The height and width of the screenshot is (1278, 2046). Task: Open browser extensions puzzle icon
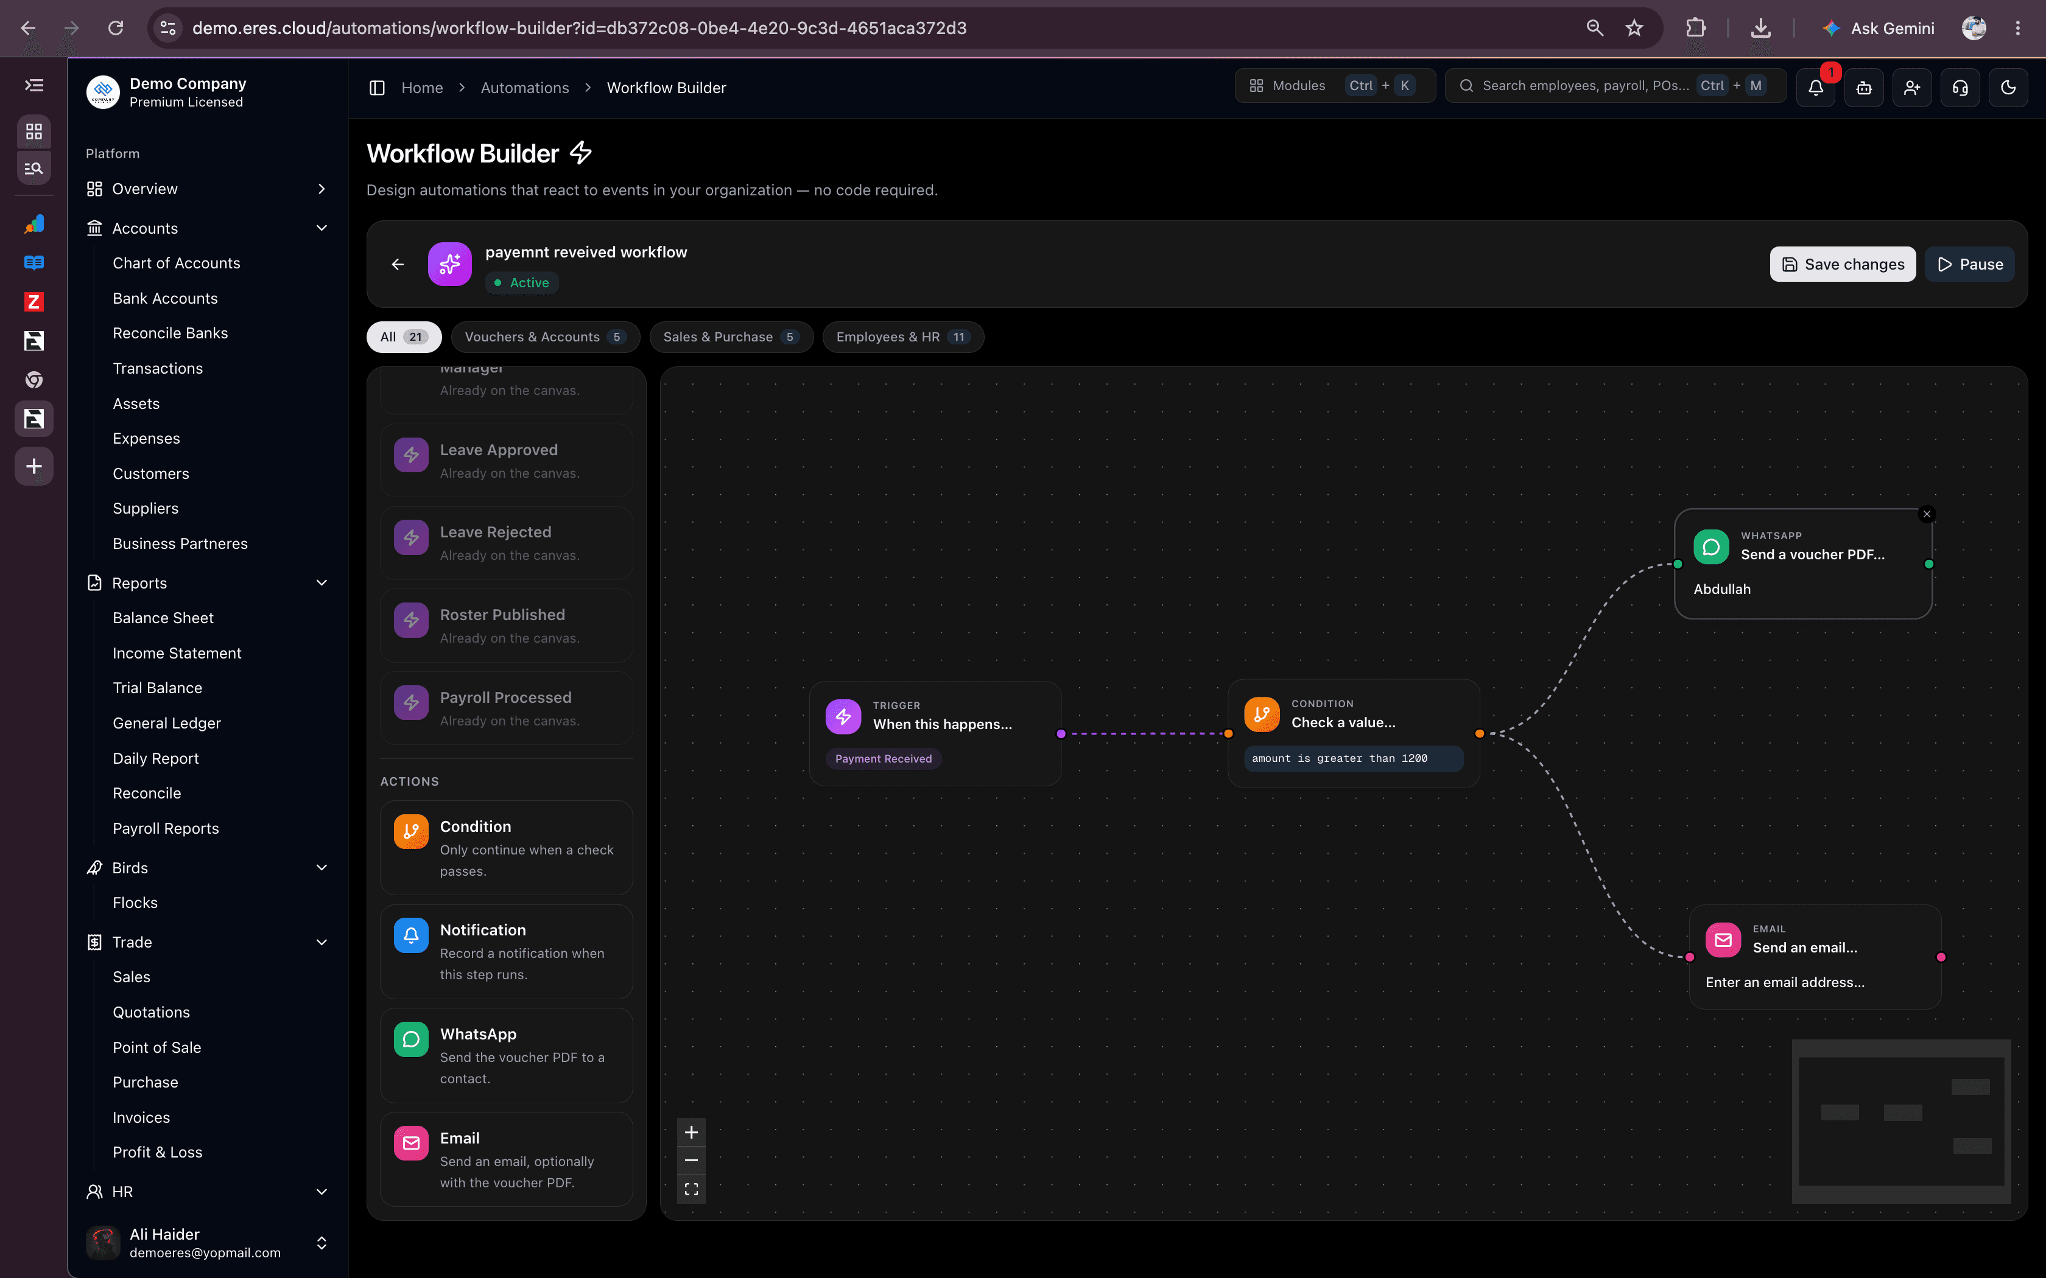1695,28
